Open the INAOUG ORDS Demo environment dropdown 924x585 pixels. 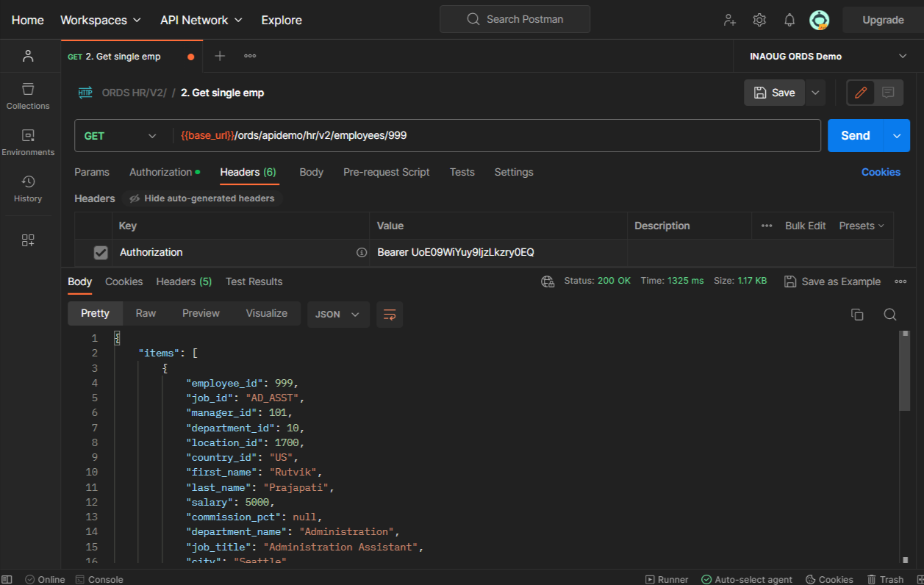pyautogui.click(x=828, y=56)
